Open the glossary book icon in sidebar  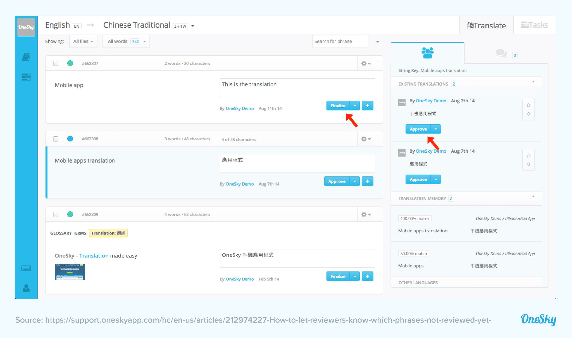pyautogui.click(x=26, y=57)
